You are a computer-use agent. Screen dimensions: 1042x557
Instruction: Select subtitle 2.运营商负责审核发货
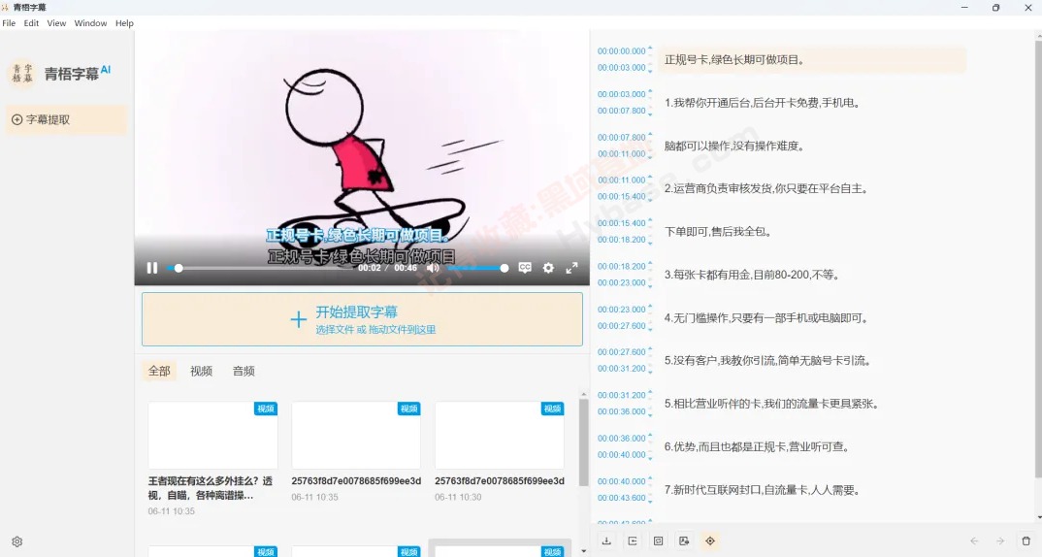tap(766, 189)
